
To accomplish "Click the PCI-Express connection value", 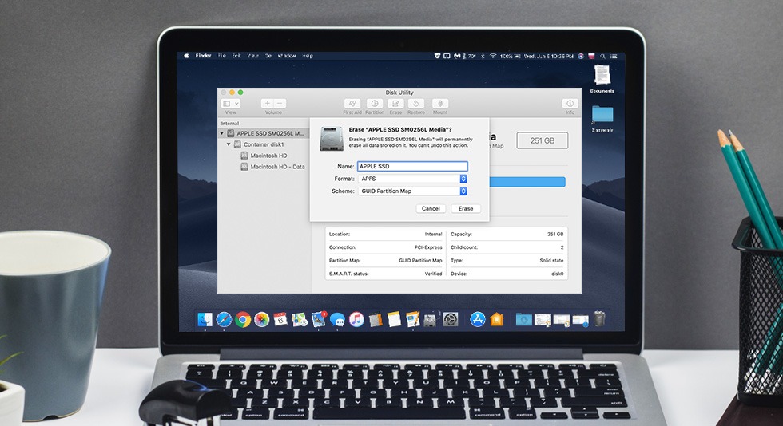I will tap(428, 247).
